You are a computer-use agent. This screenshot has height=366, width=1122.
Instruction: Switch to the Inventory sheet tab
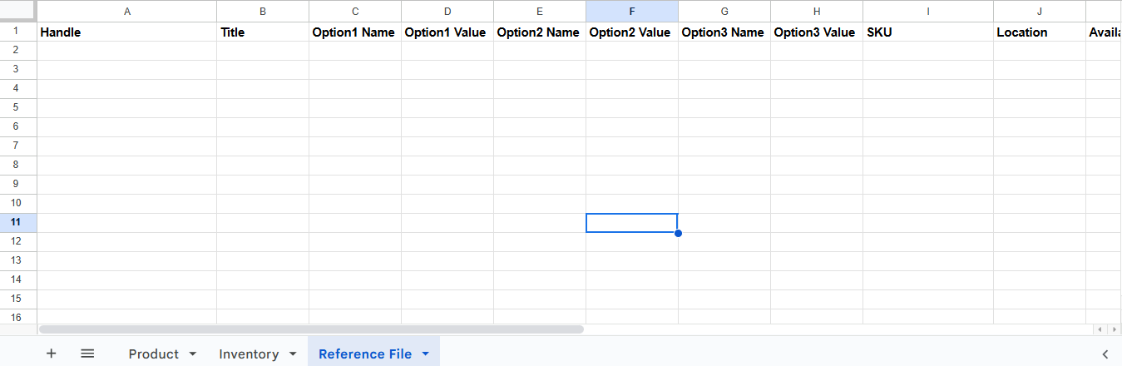249,354
